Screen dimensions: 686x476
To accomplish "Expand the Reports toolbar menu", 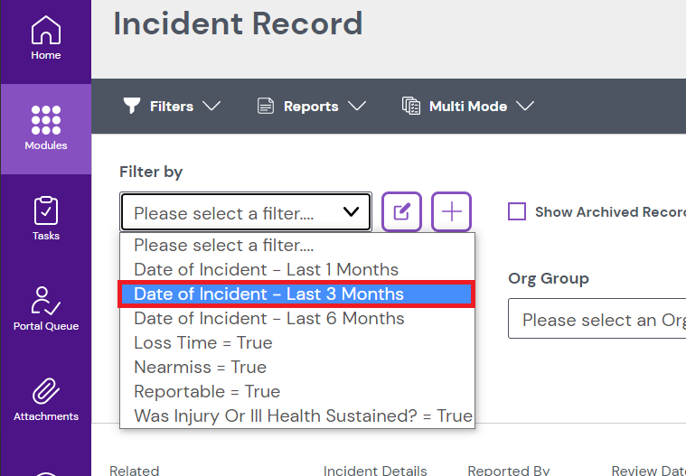I will point(311,107).
